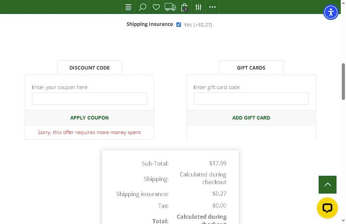Click the Shipping insurance amount $0.27

pos(219,194)
